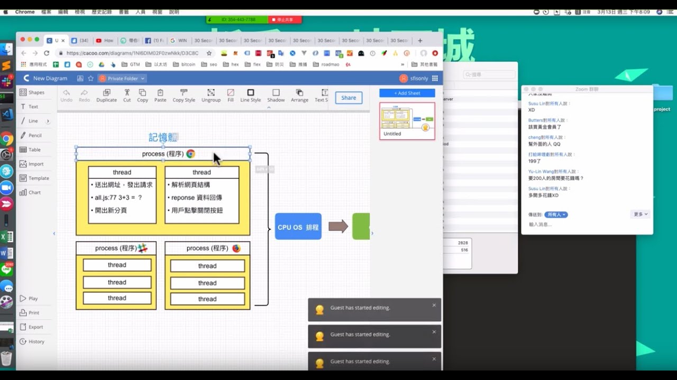The height and width of the screenshot is (380, 677).
Task: Open the Import option
Action: [32, 164]
